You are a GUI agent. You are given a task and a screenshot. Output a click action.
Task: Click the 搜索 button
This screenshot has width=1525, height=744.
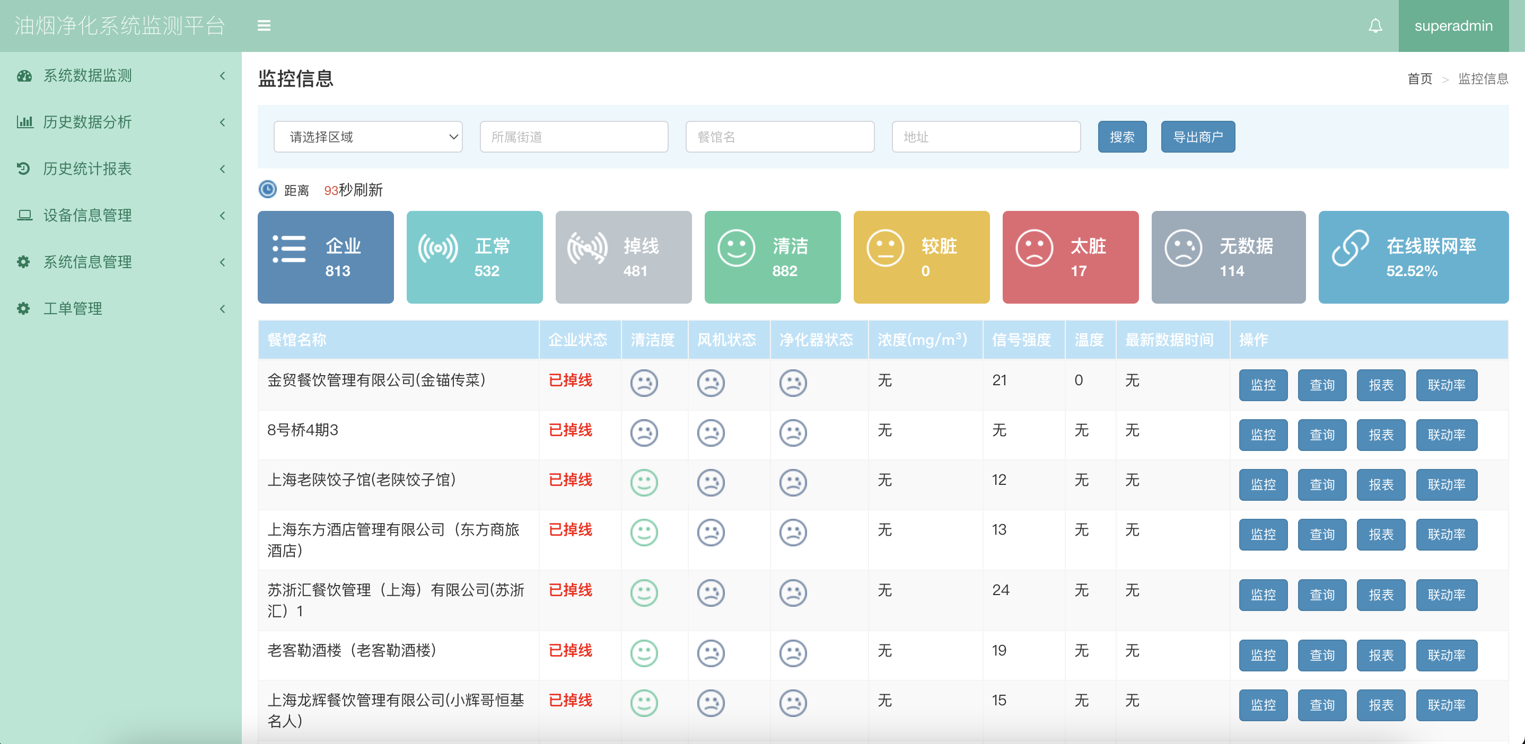tap(1121, 137)
